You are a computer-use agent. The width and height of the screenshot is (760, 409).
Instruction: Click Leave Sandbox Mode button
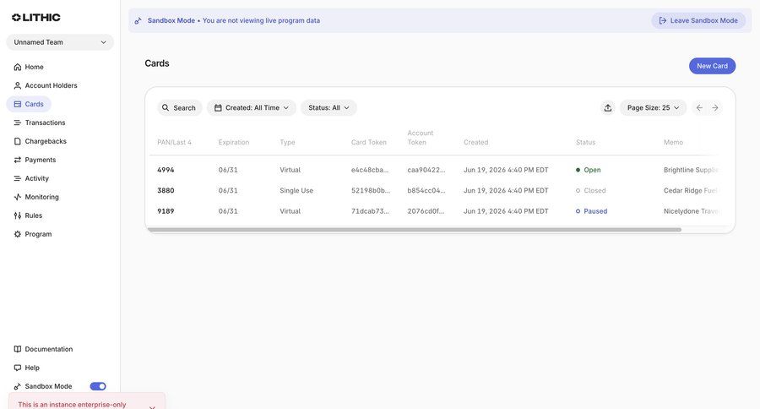(698, 20)
